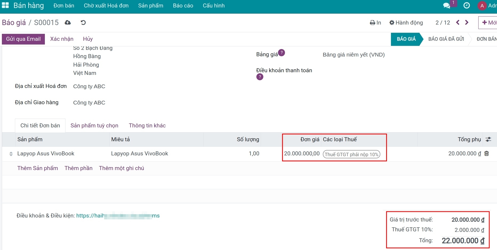
Task: Switch to the Thông tin khác tab
Action: (x=147, y=126)
